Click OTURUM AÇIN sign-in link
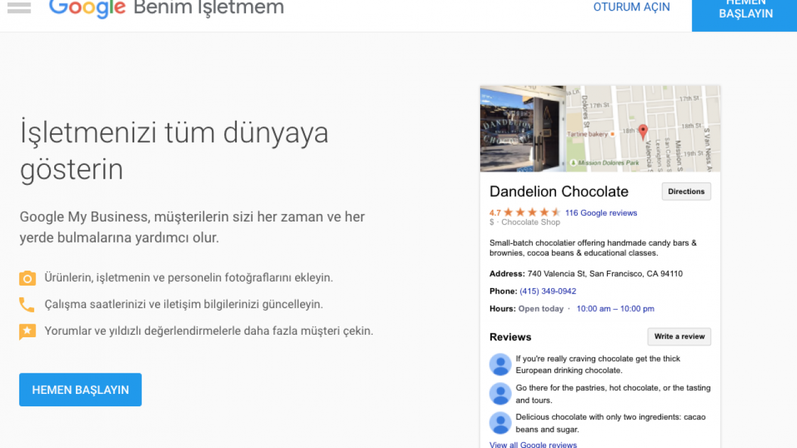This screenshot has width=797, height=448. [631, 7]
